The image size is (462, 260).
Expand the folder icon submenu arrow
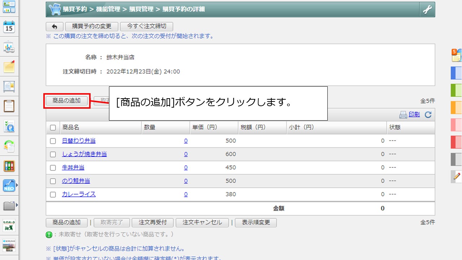[x=17, y=205]
